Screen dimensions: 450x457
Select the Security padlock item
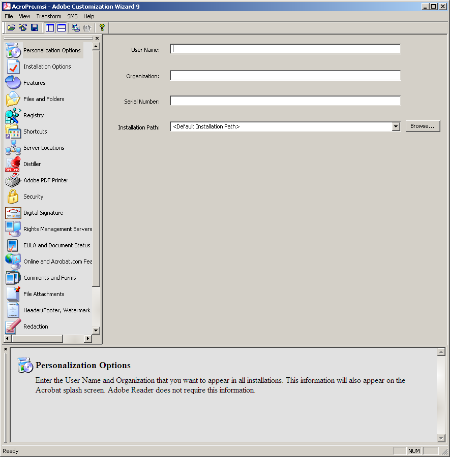pyautogui.click(x=33, y=197)
